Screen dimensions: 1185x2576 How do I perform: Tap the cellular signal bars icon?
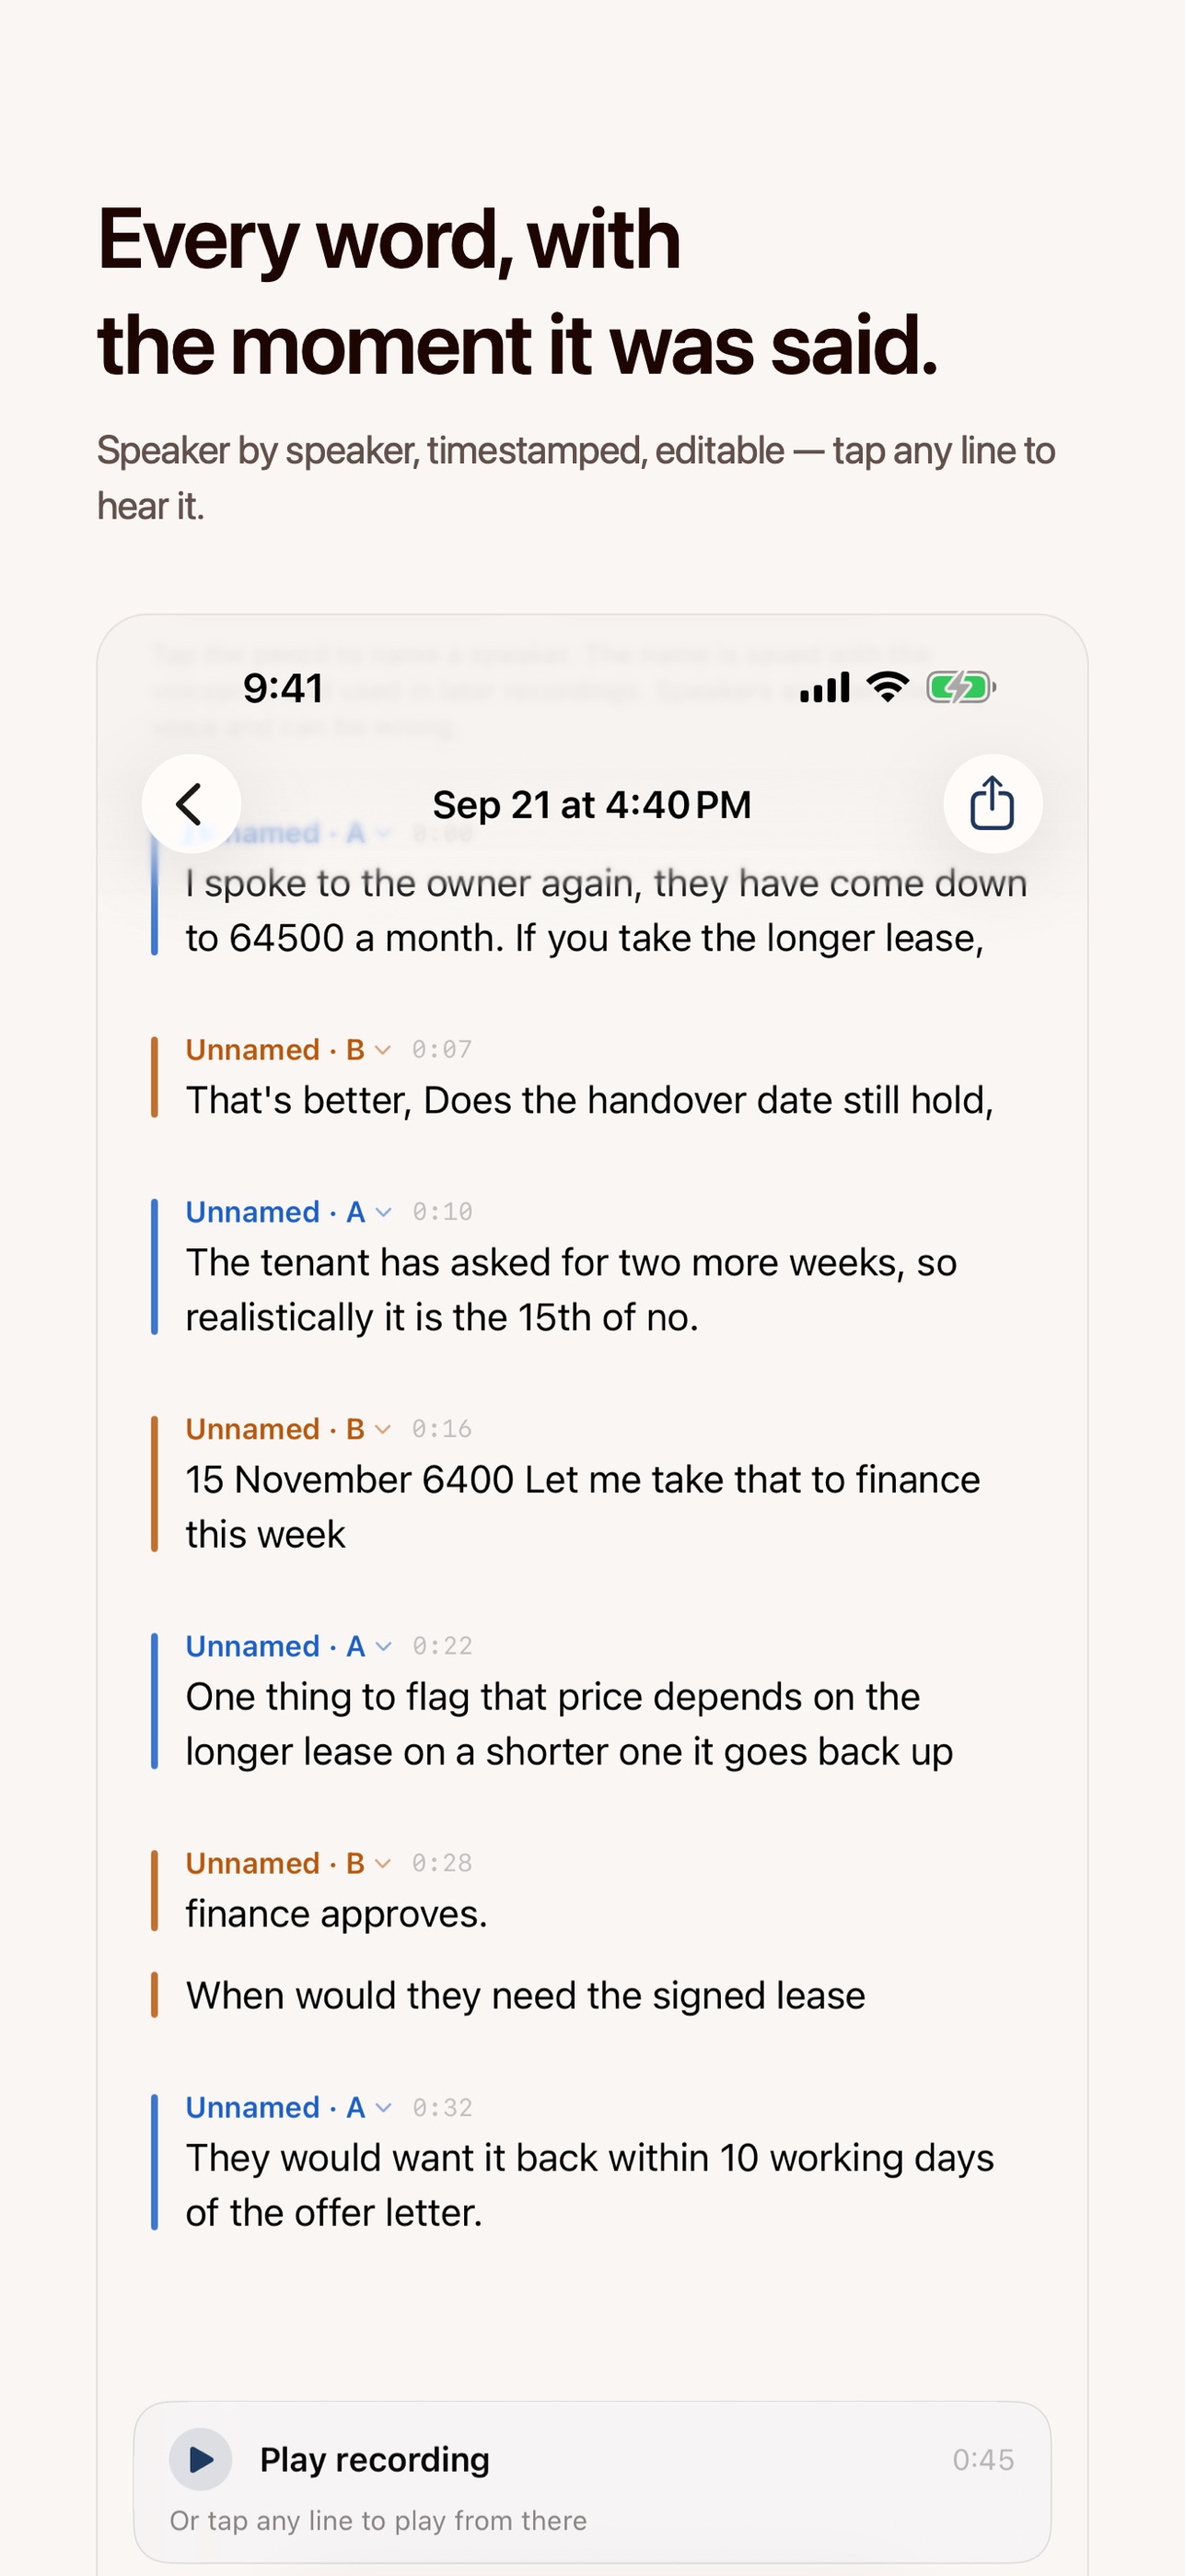click(825, 687)
